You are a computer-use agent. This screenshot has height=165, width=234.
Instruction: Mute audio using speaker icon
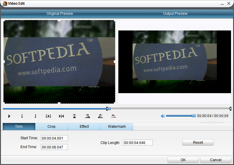(x=163, y=116)
